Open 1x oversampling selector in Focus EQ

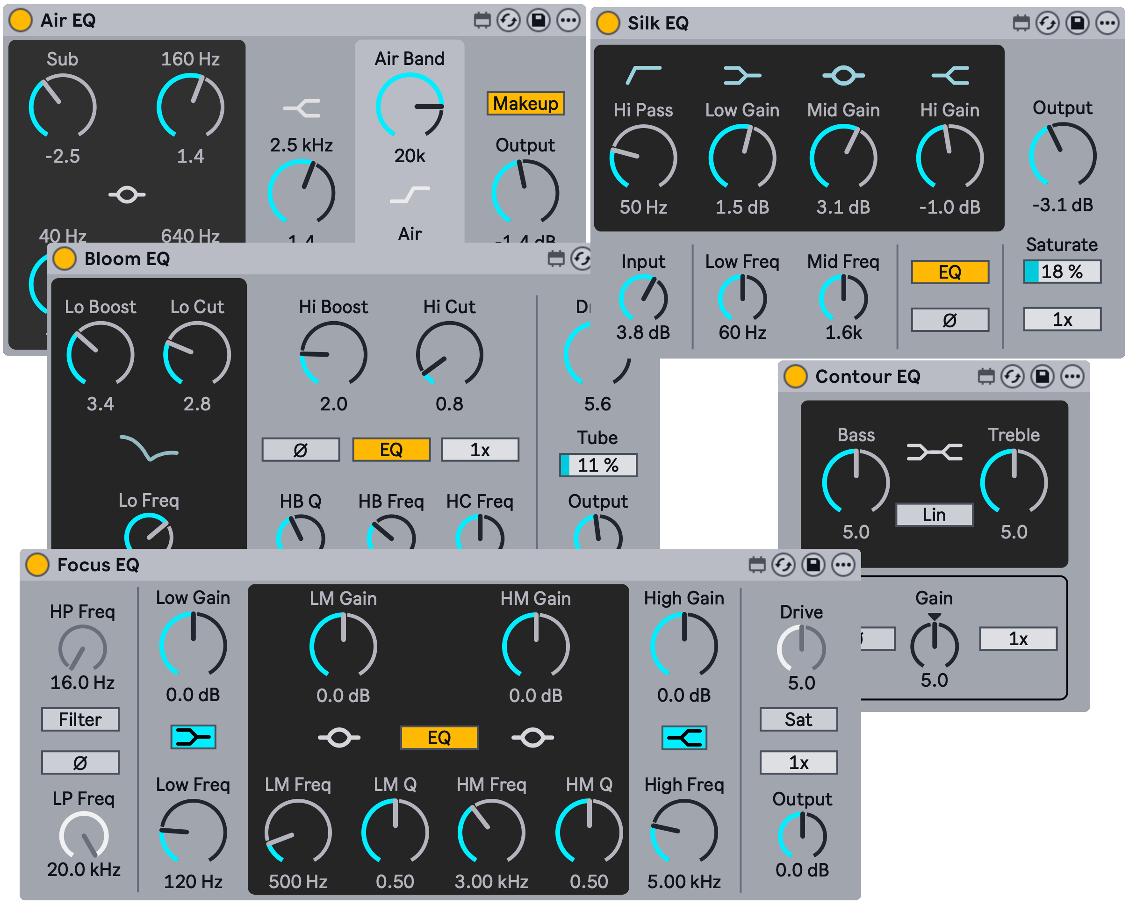coord(798,763)
